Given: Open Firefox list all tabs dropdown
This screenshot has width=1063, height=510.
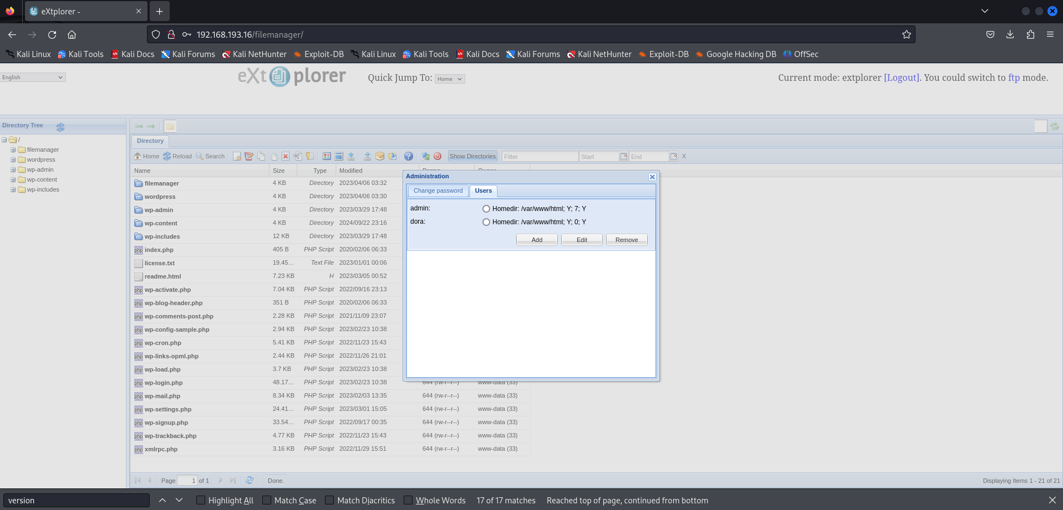Looking at the screenshot, I should click(x=985, y=11).
